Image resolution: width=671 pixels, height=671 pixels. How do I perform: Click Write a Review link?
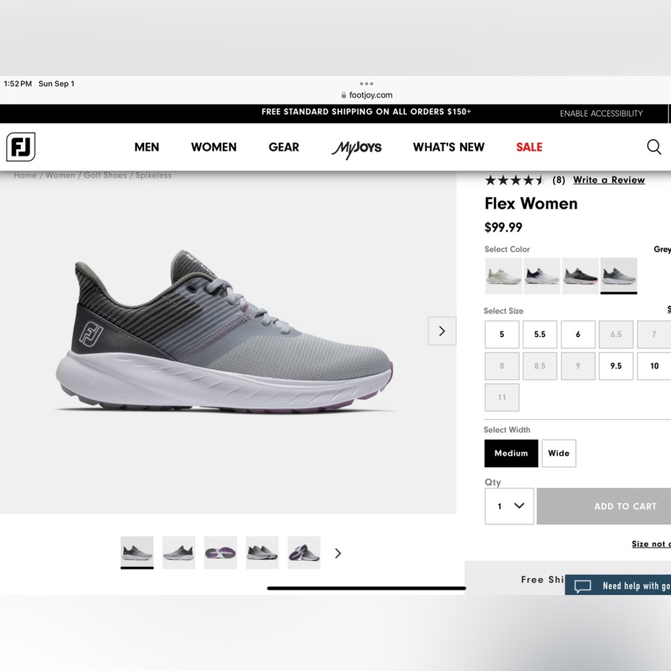pyautogui.click(x=609, y=180)
